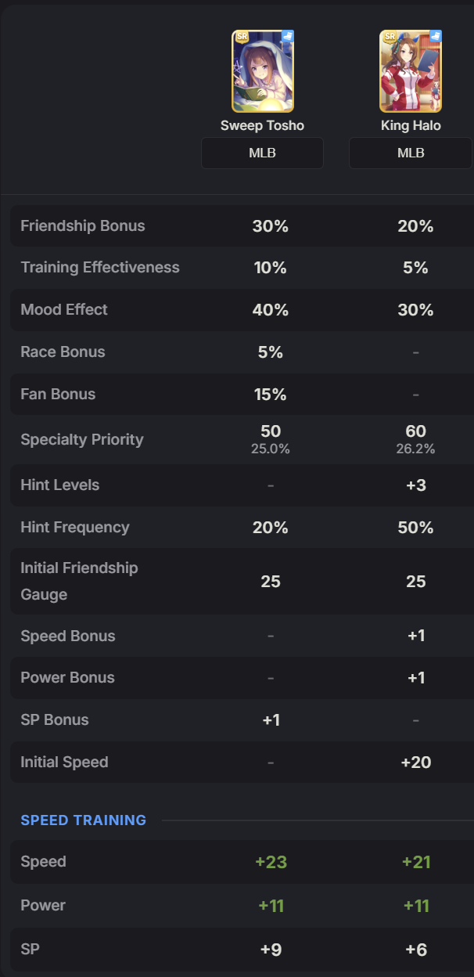
Task: Click the Initial Friendship Gauge label
Action: (79, 581)
